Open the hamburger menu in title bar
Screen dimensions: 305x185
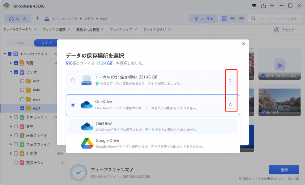pyautogui.click(x=272, y=6)
